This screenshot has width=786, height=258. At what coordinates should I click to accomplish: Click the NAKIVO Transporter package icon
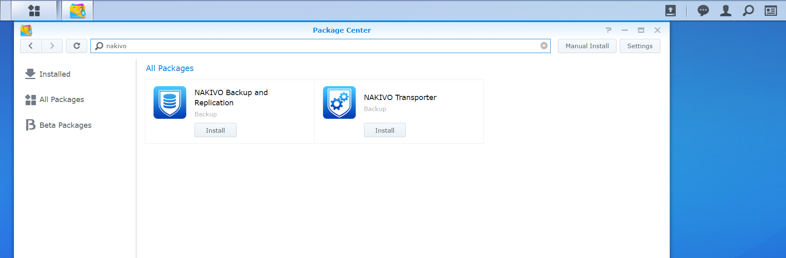pyautogui.click(x=339, y=102)
